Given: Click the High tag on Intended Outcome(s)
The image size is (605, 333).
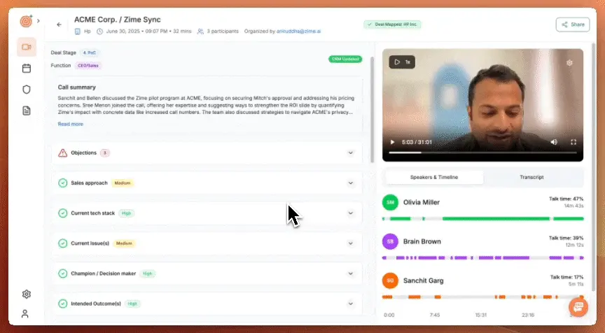Looking at the screenshot, I should [x=132, y=304].
